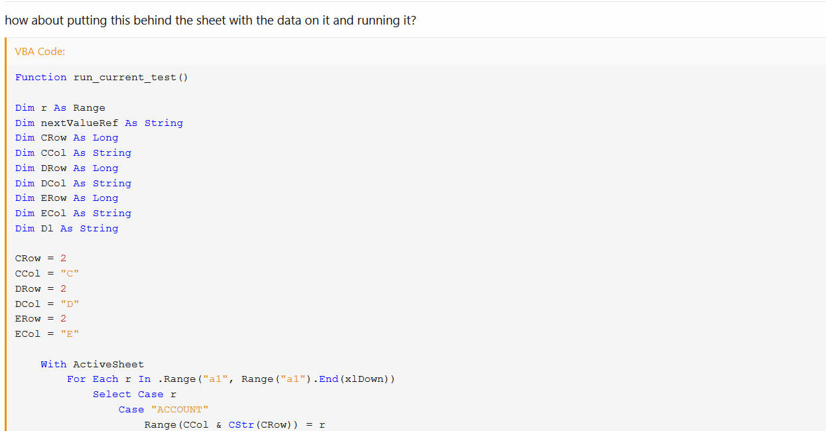Click the "Range(CCol & CStr(CRow)) = r" line
The height and width of the screenshot is (431, 826).
(x=235, y=425)
